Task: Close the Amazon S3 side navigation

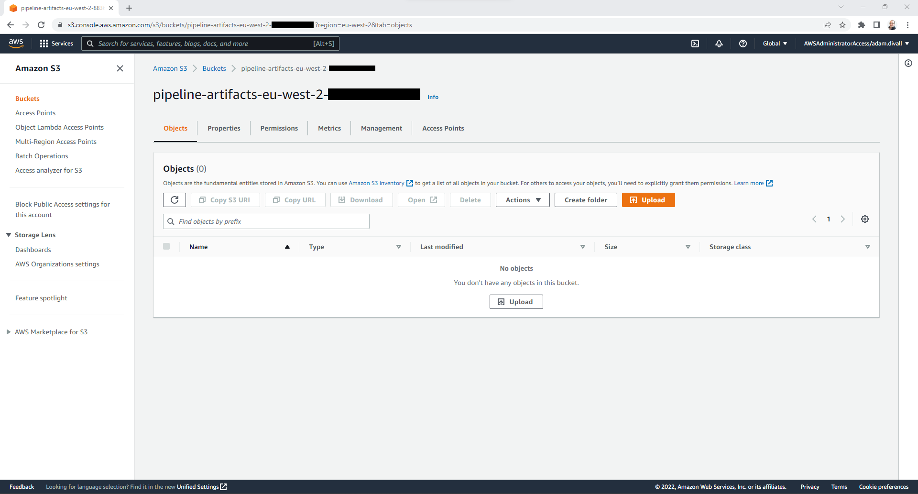Action: 120,68
